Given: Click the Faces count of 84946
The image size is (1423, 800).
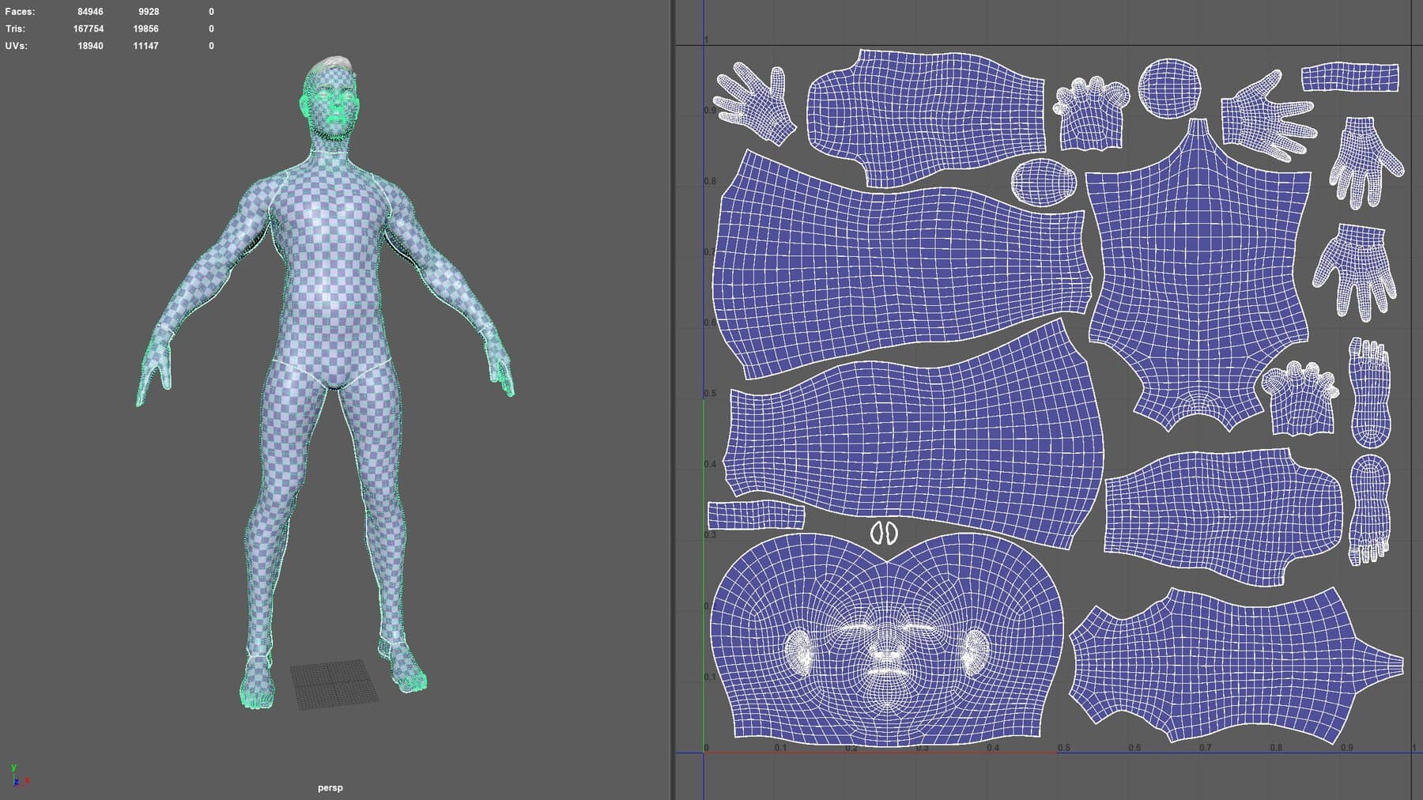Looking at the screenshot, I should tap(89, 10).
